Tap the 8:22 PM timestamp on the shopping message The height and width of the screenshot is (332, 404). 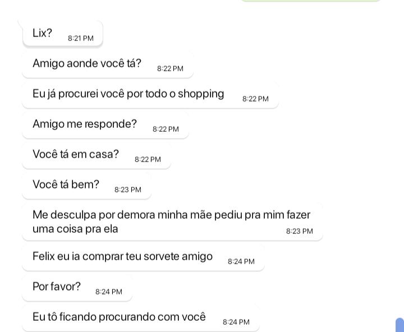[255, 99]
